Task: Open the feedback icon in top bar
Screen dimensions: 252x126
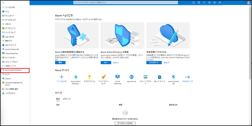Action: [x=220, y=2]
